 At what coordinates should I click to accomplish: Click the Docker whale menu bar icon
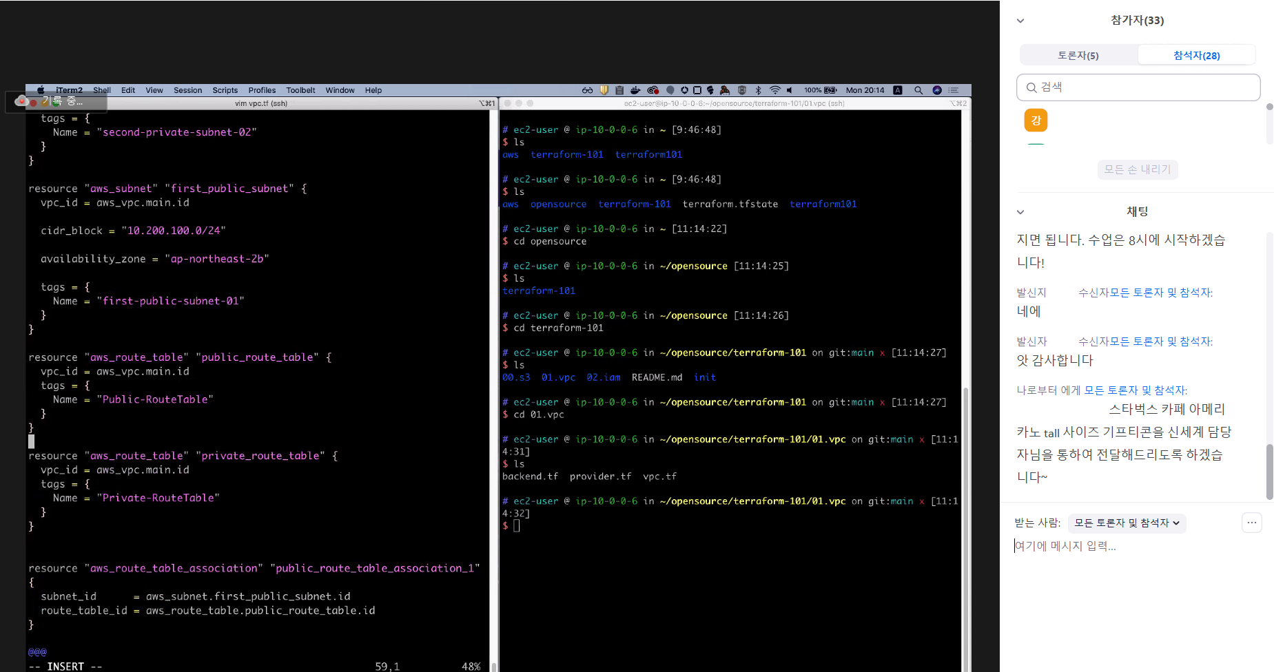coord(635,90)
